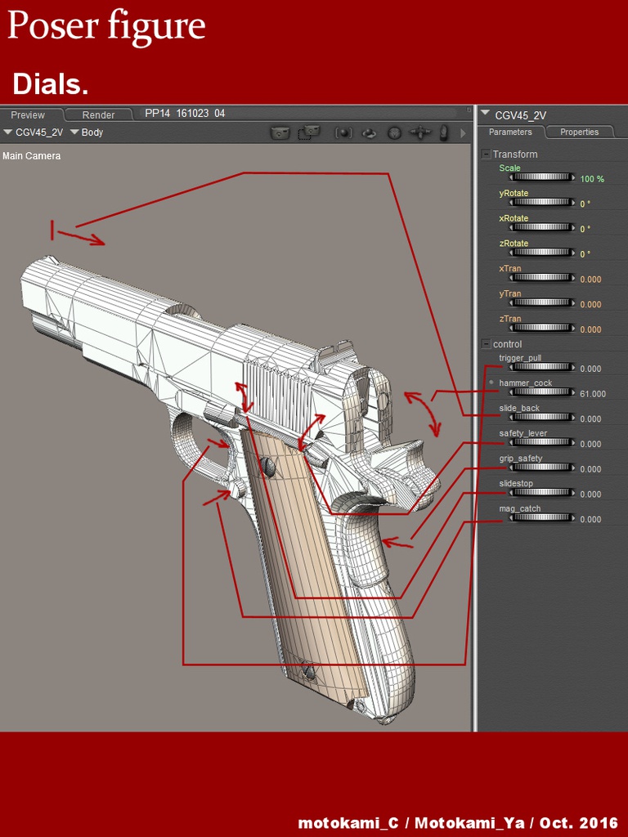
Task: Click the mag_catch value field
Action: (x=590, y=519)
